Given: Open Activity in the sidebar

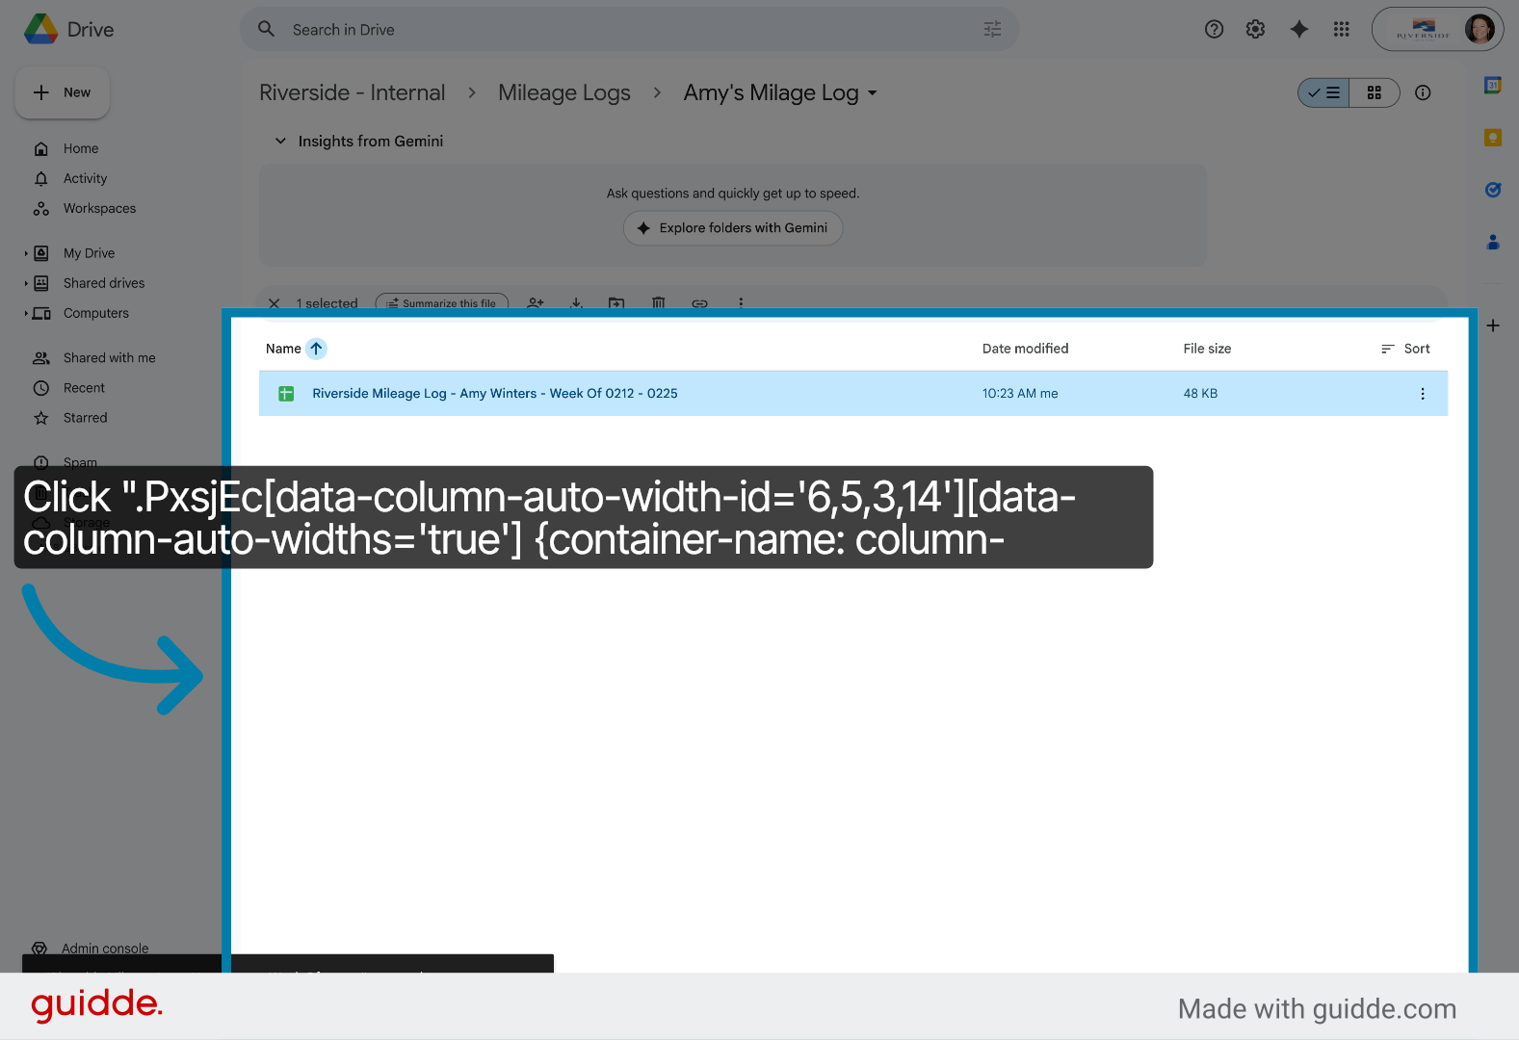Looking at the screenshot, I should tap(85, 178).
